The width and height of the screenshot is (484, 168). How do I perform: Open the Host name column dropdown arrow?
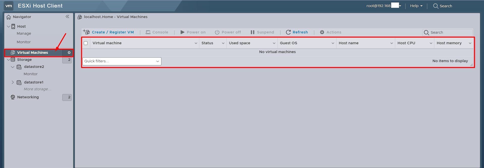click(x=392, y=43)
